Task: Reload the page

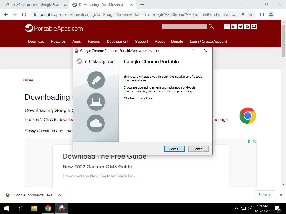Action: (24, 14)
